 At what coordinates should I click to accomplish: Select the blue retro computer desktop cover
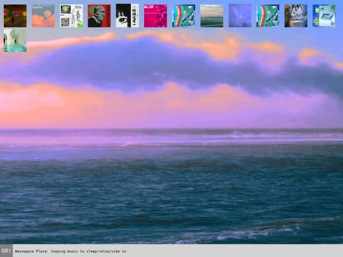pyautogui.click(x=324, y=16)
